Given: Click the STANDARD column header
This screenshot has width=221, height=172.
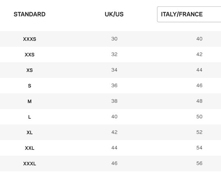Looking at the screenshot, I should pyautogui.click(x=29, y=14).
